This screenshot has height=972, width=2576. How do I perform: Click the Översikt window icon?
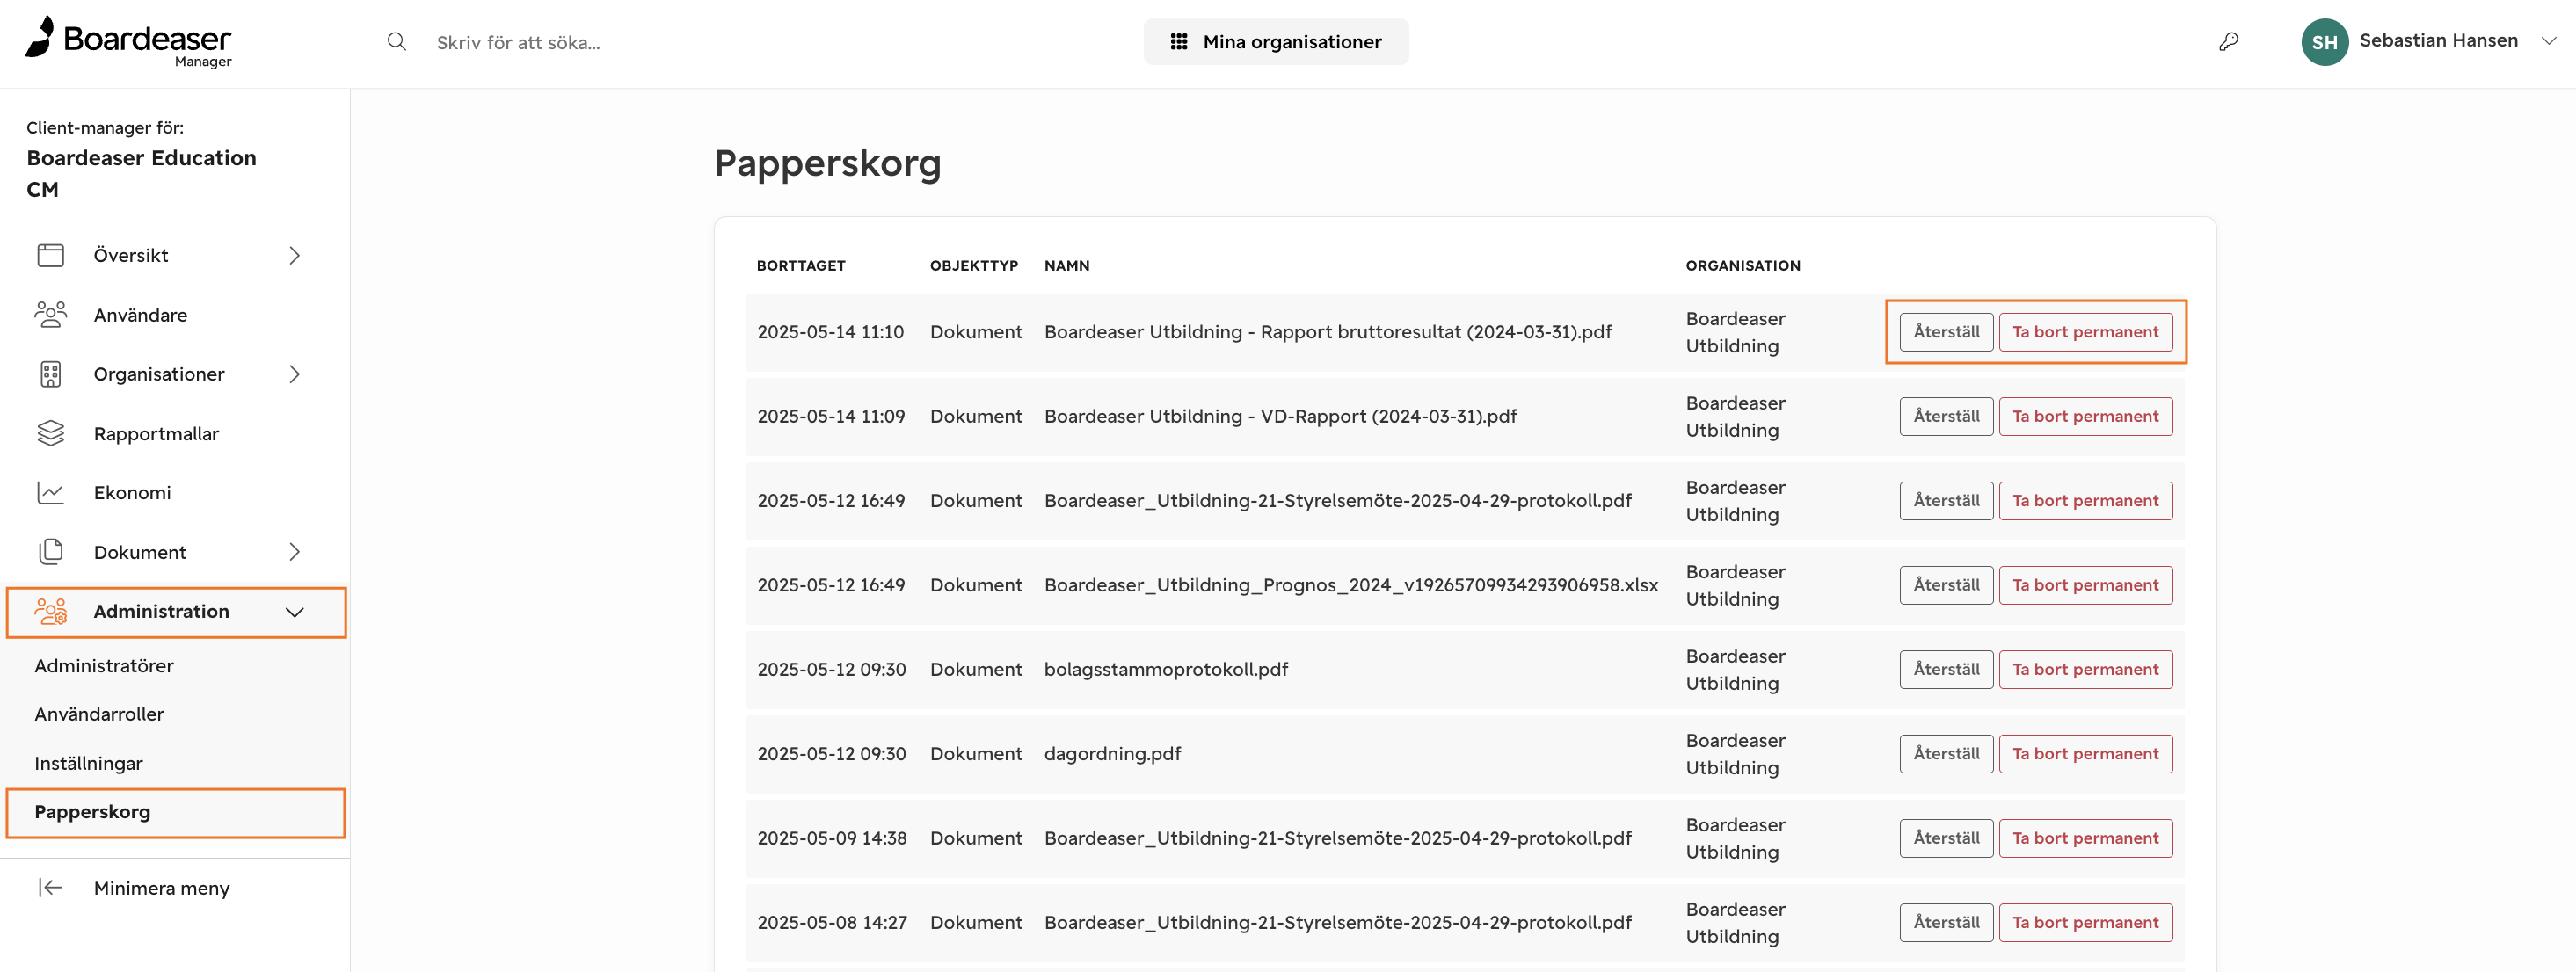pyautogui.click(x=51, y=255)
